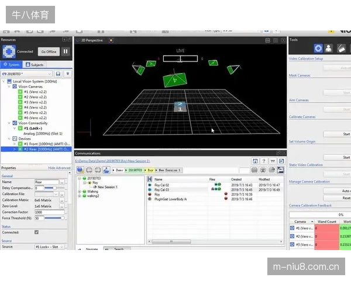
Task: Select the Capture clapperboard icon in Tools
Action: [341, 48]
